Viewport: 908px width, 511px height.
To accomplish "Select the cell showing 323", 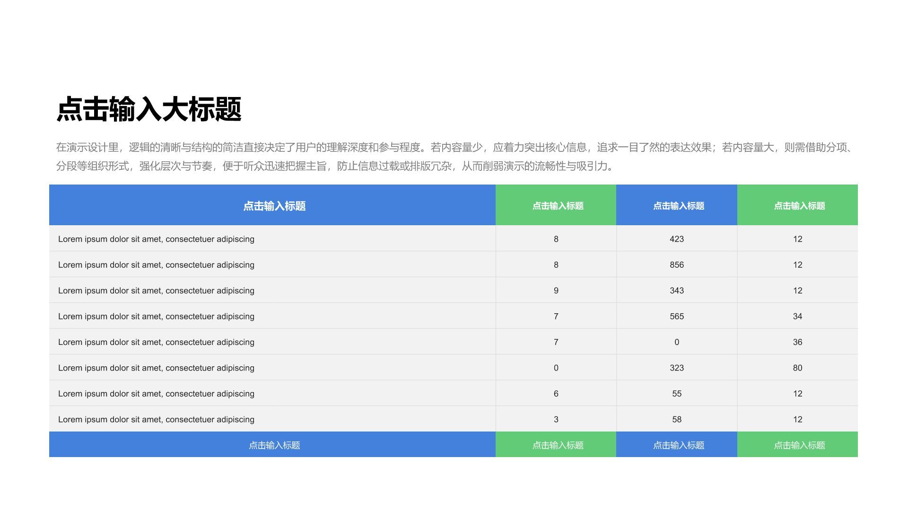I will [x=677, y=368].
